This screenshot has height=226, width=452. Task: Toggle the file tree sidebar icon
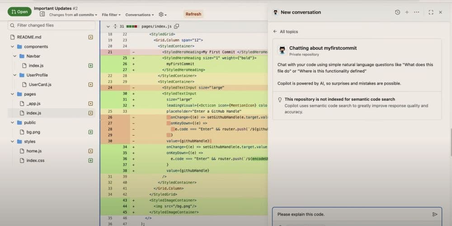(42, 14)
